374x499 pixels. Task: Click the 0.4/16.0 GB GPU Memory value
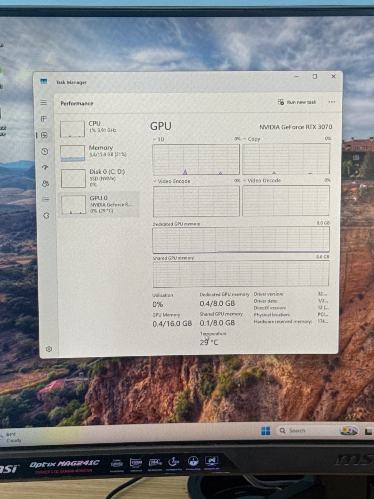click(x=172, y=324)
